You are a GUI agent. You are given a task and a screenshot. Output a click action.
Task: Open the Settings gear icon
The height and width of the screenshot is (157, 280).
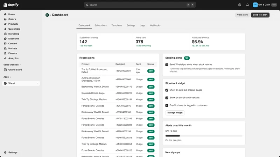pos(5,152)
